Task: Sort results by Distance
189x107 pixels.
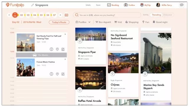Action: click(x=167, y=15)
